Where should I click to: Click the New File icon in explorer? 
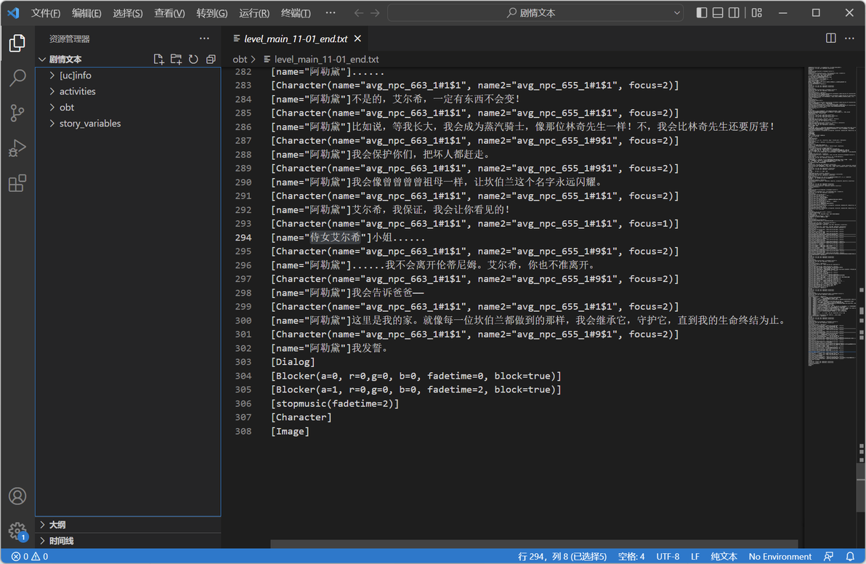pyautogui.click(x=158, y=59)
